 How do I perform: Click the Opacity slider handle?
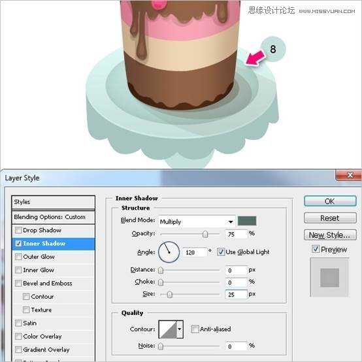point(205,235)
